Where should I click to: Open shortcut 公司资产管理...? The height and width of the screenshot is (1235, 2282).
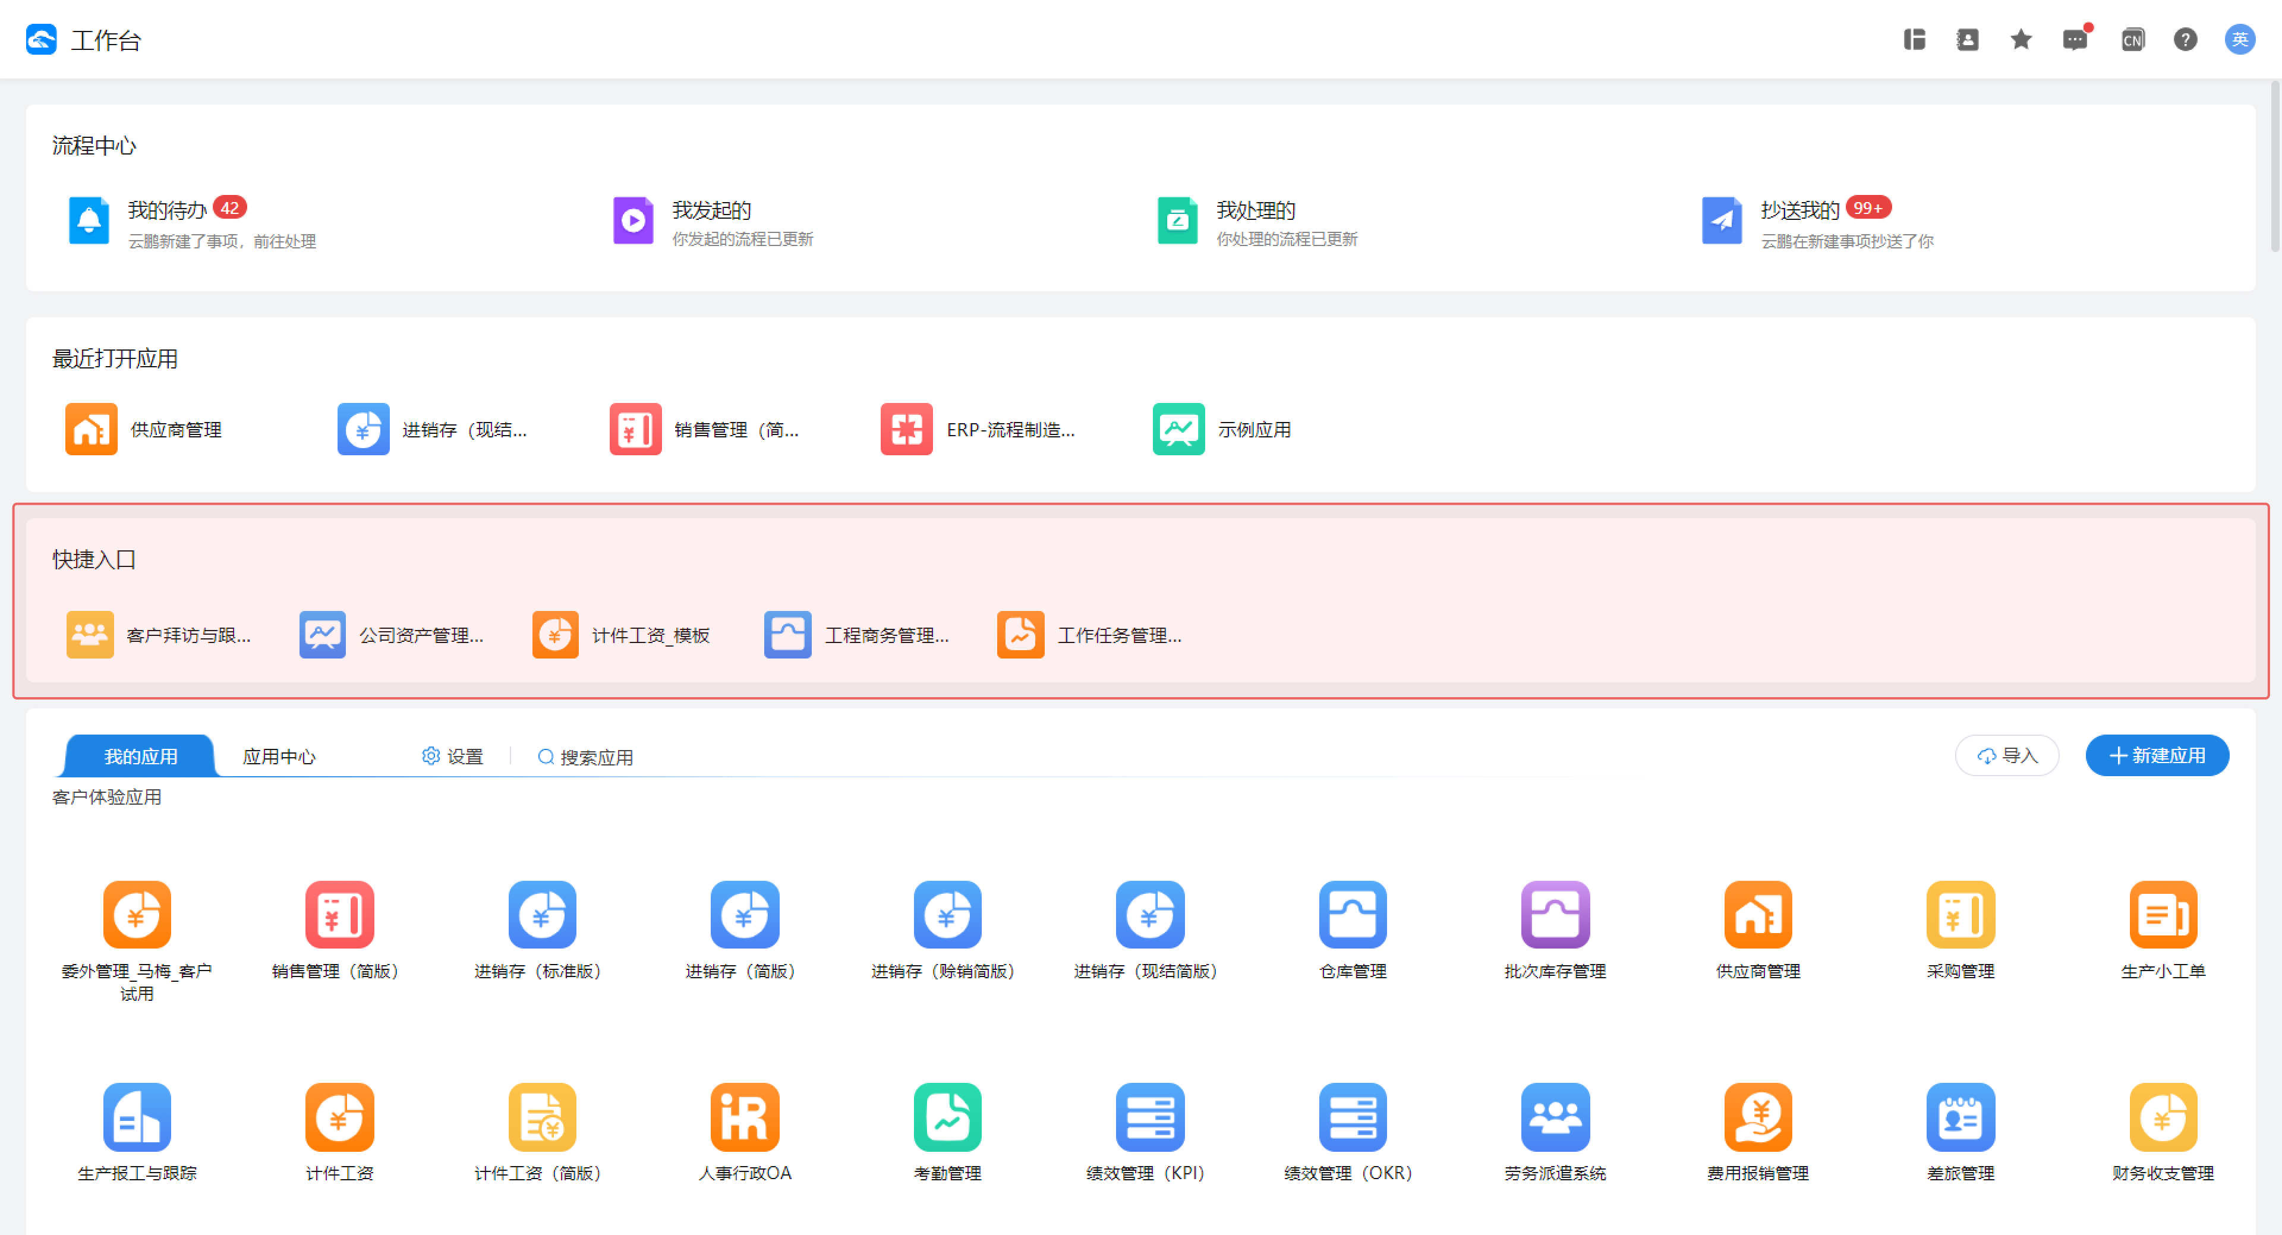point(392,635)
